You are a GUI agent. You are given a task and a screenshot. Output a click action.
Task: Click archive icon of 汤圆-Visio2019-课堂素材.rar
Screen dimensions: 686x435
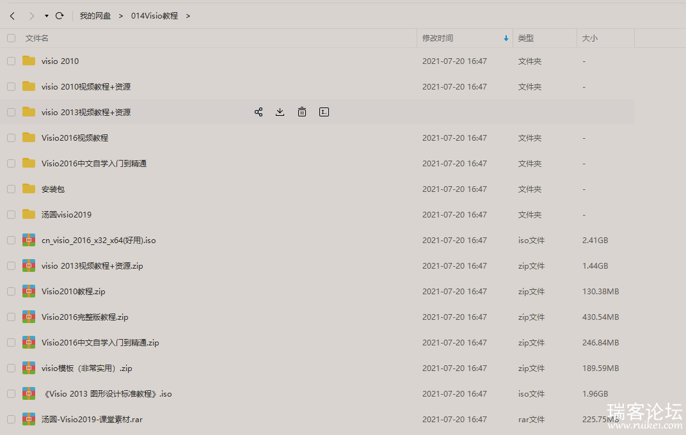click(x=29, y=419)
